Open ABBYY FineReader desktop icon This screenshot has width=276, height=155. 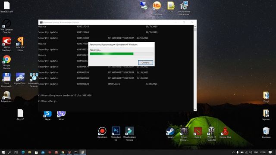click(7, 44)
